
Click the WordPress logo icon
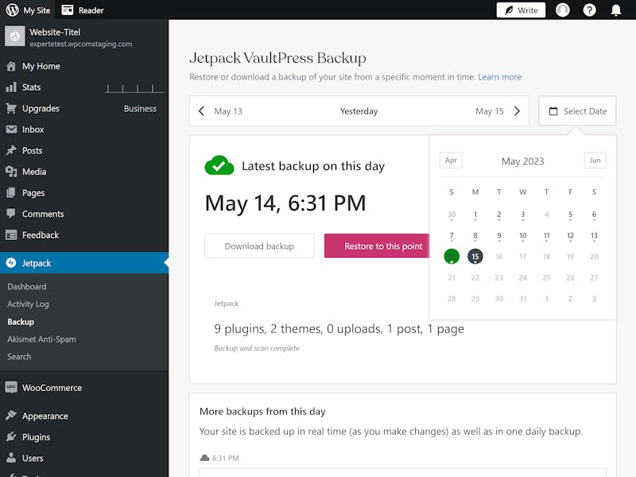12,10
